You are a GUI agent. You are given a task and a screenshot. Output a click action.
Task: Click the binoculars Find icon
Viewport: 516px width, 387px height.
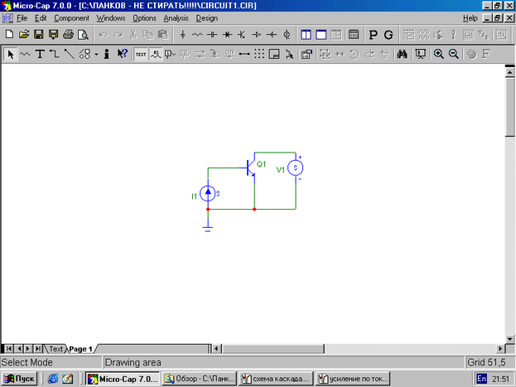[401, 54]
